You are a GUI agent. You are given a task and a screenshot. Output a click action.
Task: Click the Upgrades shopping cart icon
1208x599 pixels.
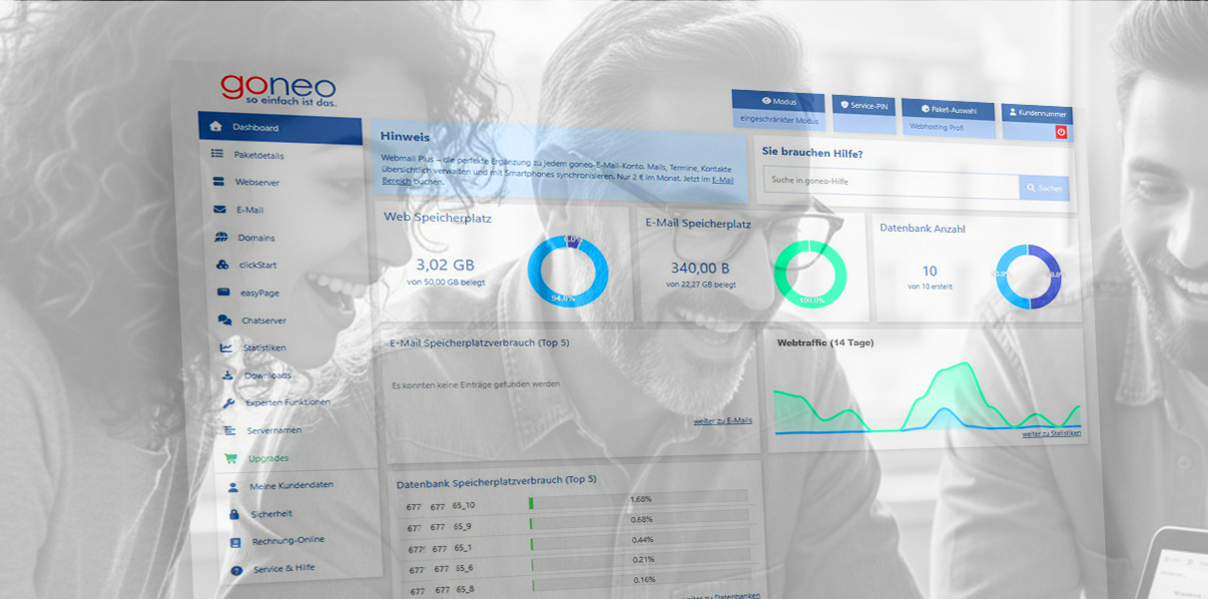(x=231, y=458)
